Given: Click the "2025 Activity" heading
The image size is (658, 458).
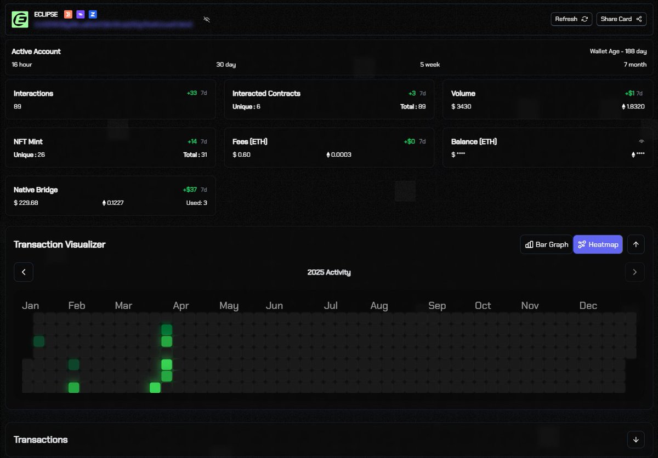Looking at the screenshot, I should point(329,272).
